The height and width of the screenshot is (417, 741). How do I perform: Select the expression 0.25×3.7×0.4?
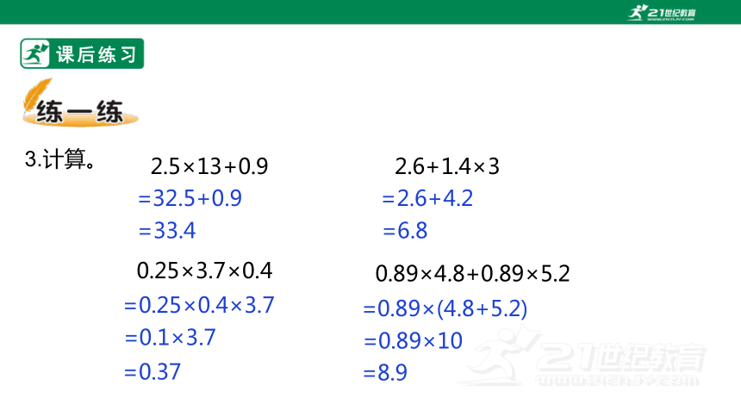point(204,271)
